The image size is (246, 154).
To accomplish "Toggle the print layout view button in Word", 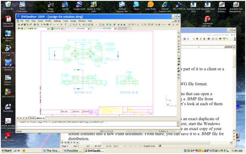I will click(x=68, y=143).
